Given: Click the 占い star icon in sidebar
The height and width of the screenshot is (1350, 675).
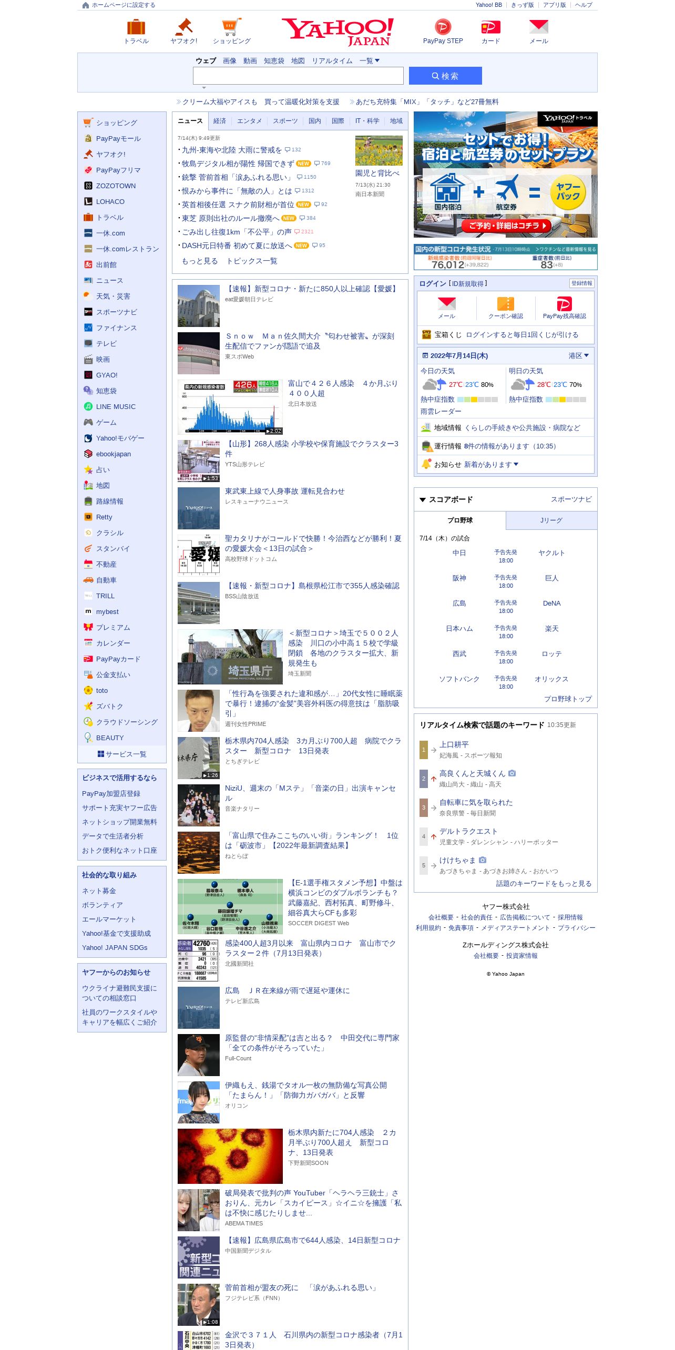Looking at the screenshot, I should [88, 469].
